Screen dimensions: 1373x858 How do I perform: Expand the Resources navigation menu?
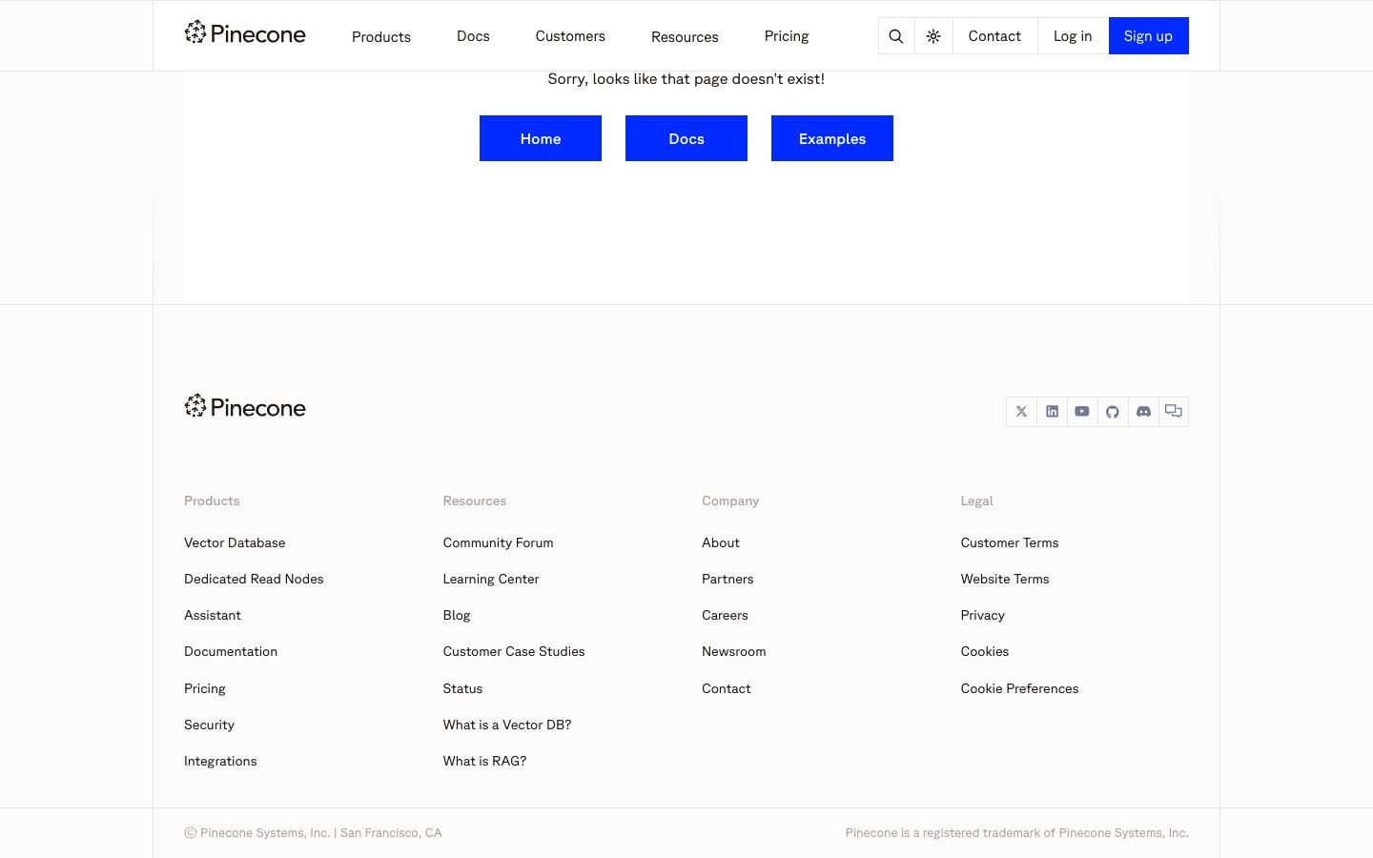point(685,37)
